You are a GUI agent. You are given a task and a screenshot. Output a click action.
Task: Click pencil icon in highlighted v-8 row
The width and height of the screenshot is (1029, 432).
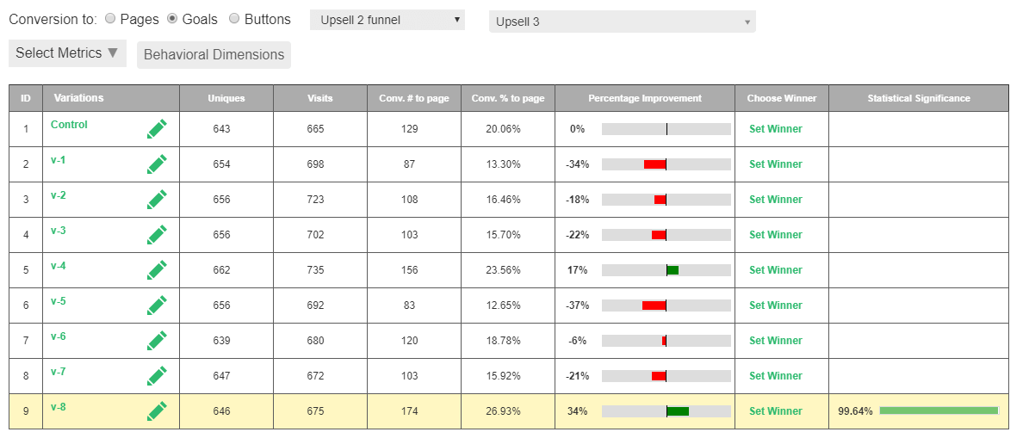click(157, 411)
